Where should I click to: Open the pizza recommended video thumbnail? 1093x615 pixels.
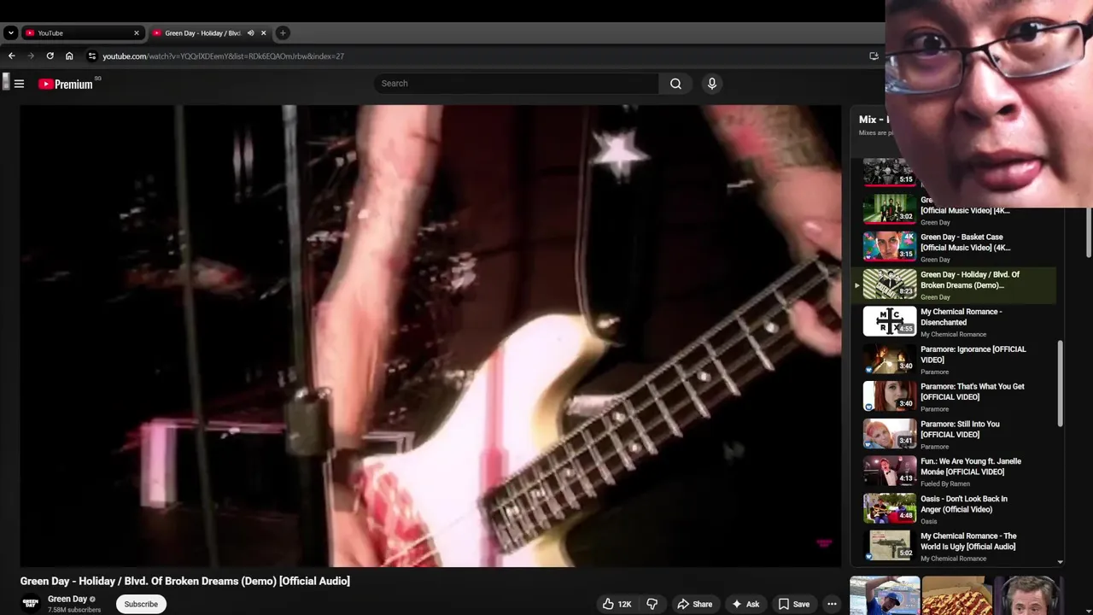(x=956, y=595)
